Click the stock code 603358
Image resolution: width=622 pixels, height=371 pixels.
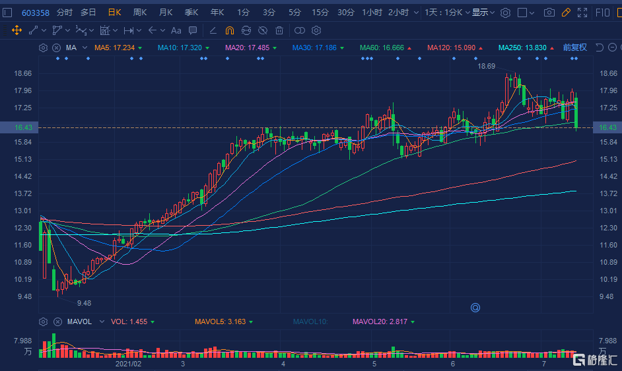[x=35, y=13]
